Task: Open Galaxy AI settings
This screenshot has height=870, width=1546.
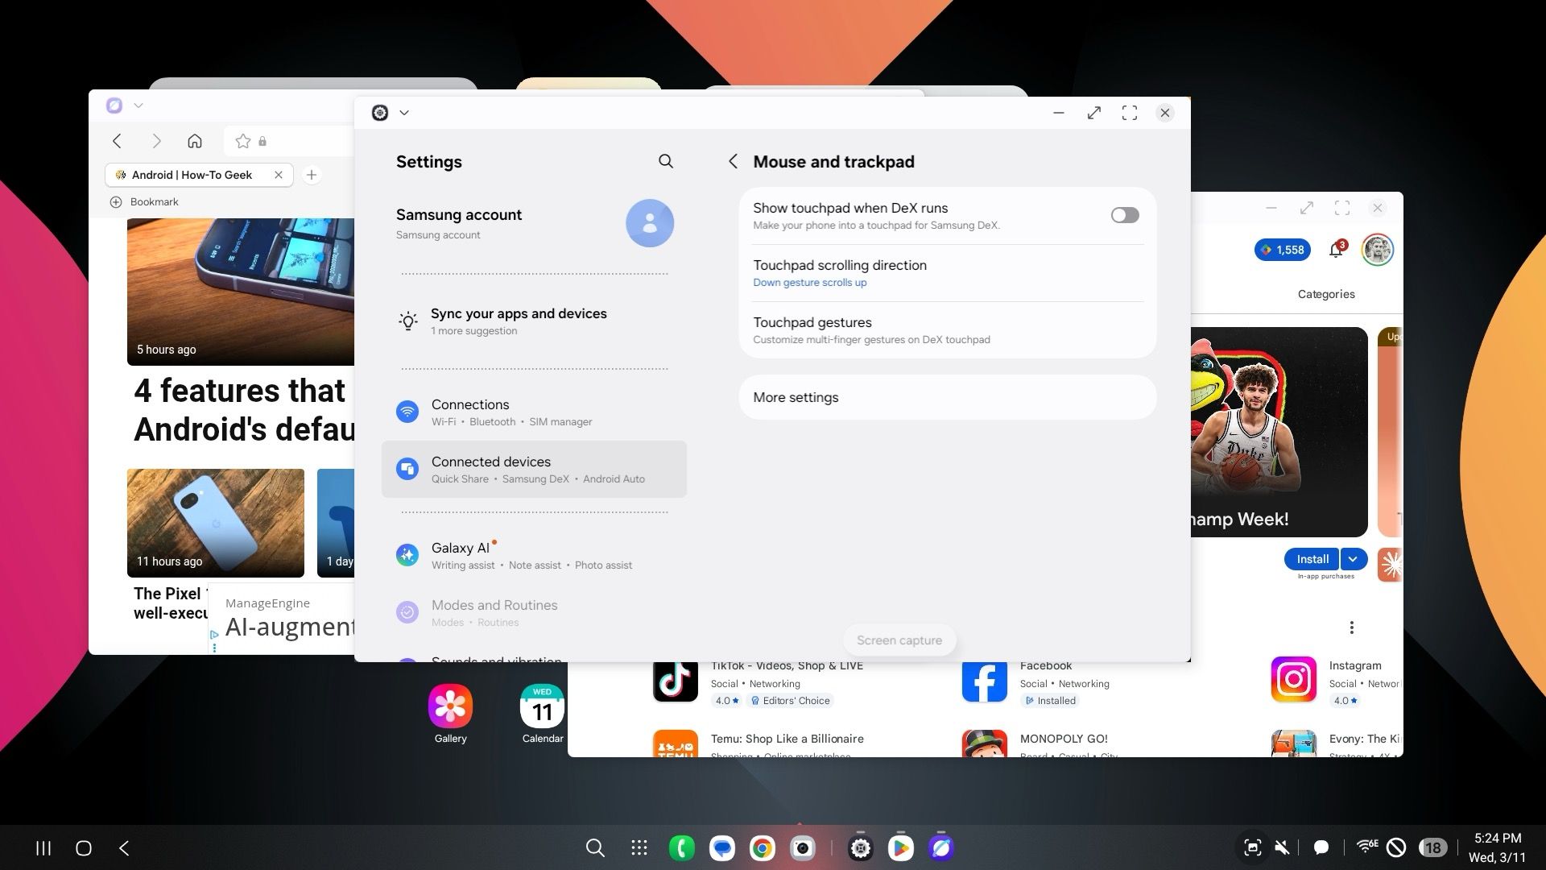Action: tap(534, 556)
